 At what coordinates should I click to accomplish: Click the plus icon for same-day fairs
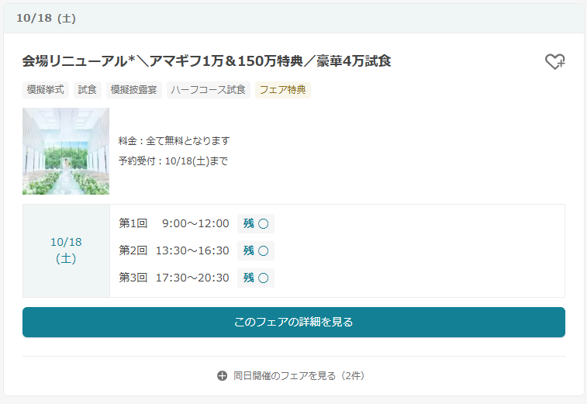pyautogui.click(x=223, y=376)
